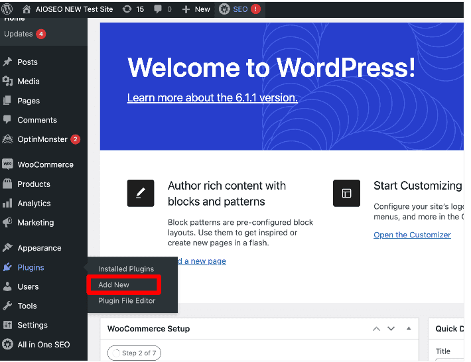Click Open the Customizer link
The width and height of the screenshot is (471, 362).
click(412, 235)
